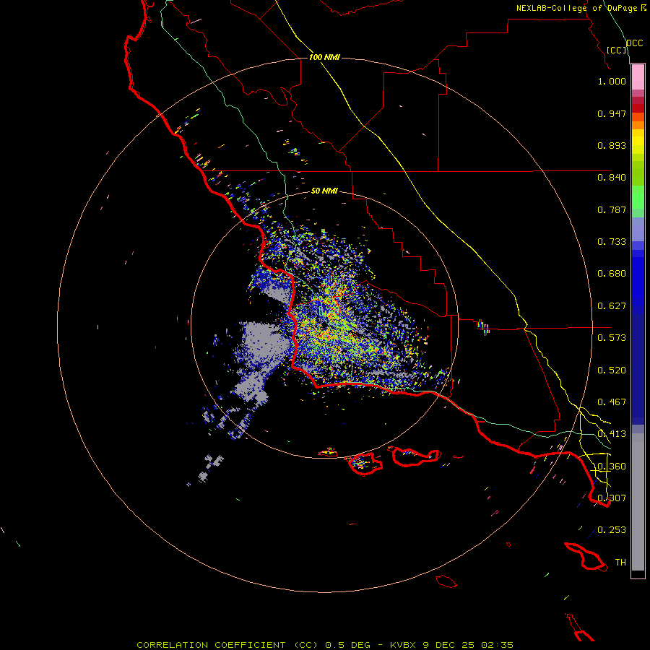Pick the lavender segment near 0.733

(x=638, y=230)
